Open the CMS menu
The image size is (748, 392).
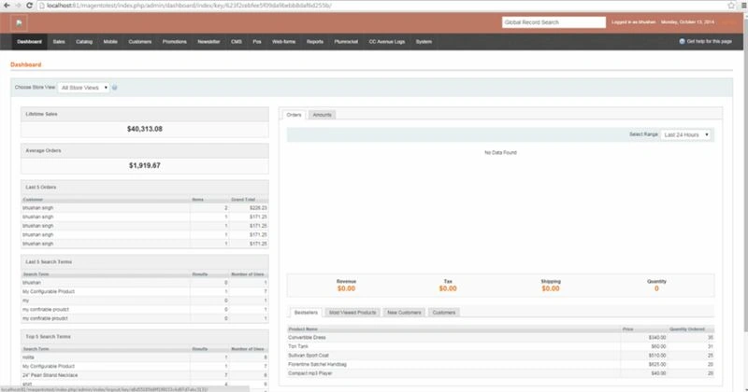click(237, 42)
